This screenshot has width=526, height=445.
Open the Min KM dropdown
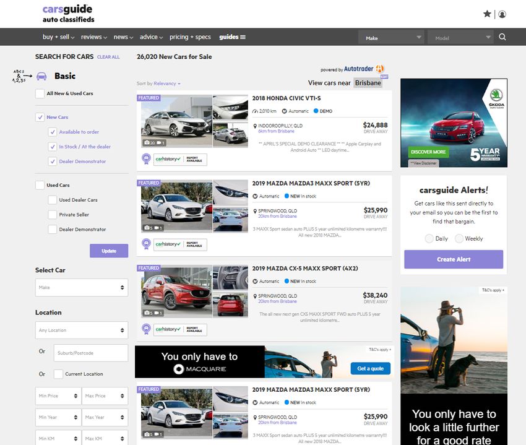point(58,438)
